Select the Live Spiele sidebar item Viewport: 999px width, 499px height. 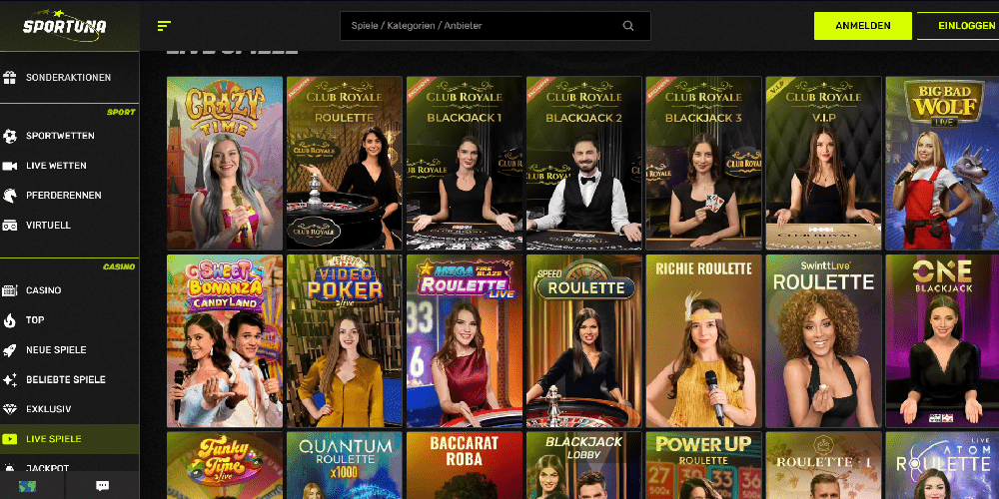54,439
